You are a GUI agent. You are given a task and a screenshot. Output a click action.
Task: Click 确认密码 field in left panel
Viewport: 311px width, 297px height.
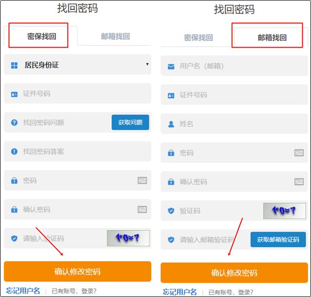click(78, 210)
